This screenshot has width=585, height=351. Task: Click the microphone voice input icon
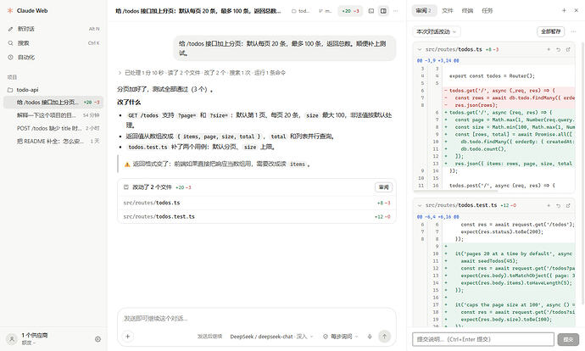[370, 336]
